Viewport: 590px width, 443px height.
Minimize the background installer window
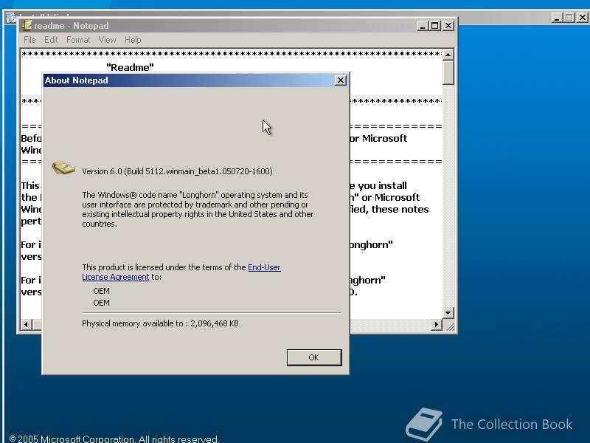click(557, 17)
